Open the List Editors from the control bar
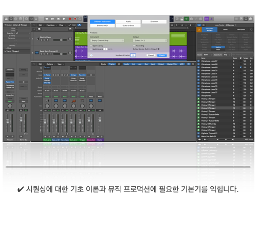This screenshot has height=231, width=257. click(x=236, y=19)
